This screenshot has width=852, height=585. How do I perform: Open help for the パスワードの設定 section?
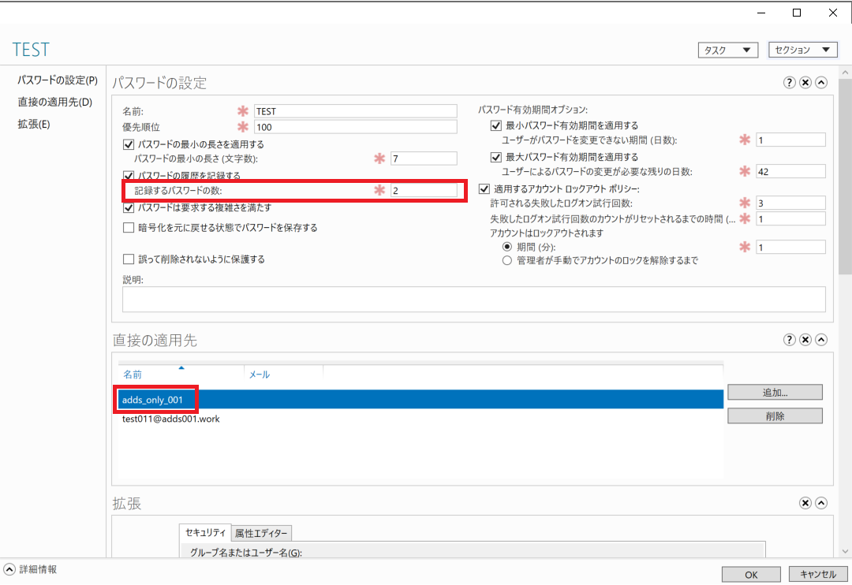(x=790, y=83)
